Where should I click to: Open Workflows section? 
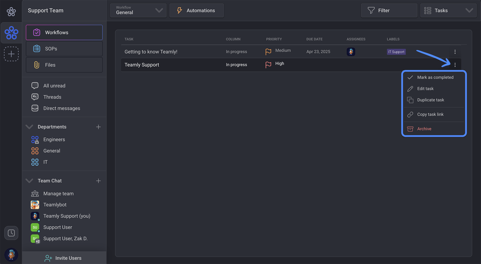(64, 32)
